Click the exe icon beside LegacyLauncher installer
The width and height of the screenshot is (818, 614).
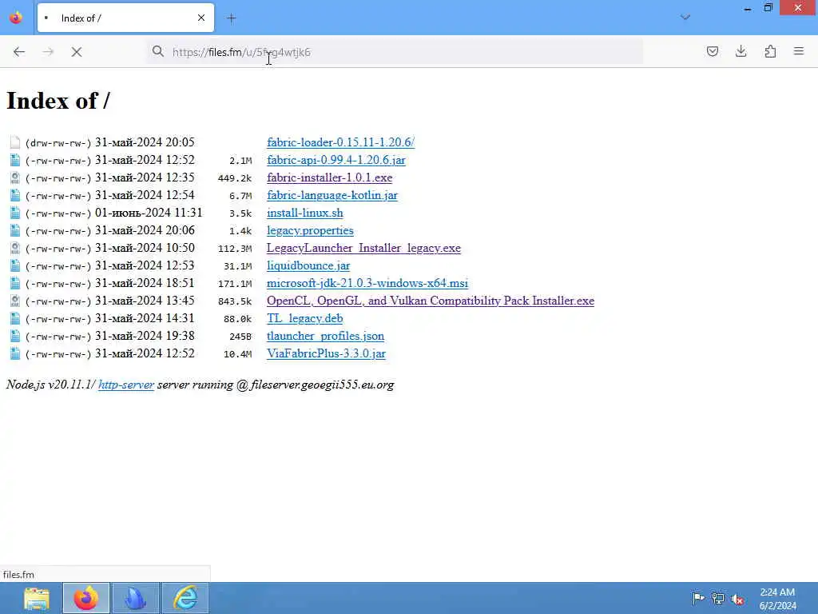tap(15, 248)
